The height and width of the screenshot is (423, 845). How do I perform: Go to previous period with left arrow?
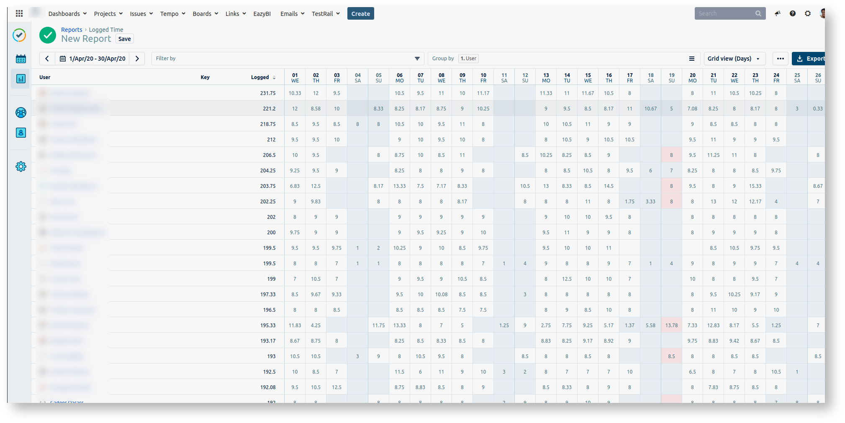pos(47,59)
